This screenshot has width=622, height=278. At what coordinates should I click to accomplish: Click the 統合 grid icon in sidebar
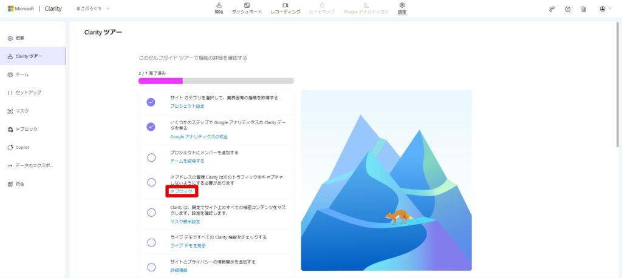(10, 184)
